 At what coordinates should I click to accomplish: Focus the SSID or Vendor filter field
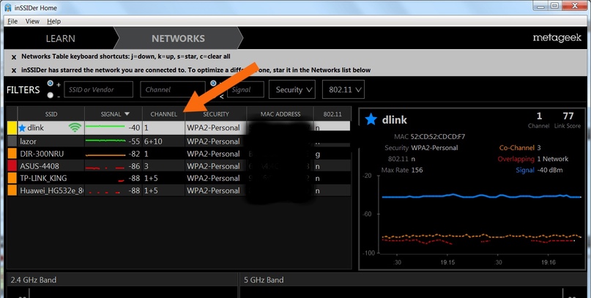tap(98, 89)
